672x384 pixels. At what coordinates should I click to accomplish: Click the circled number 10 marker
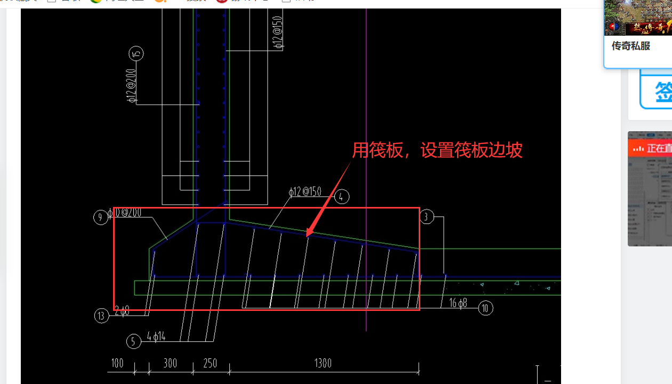pos(485,308)
